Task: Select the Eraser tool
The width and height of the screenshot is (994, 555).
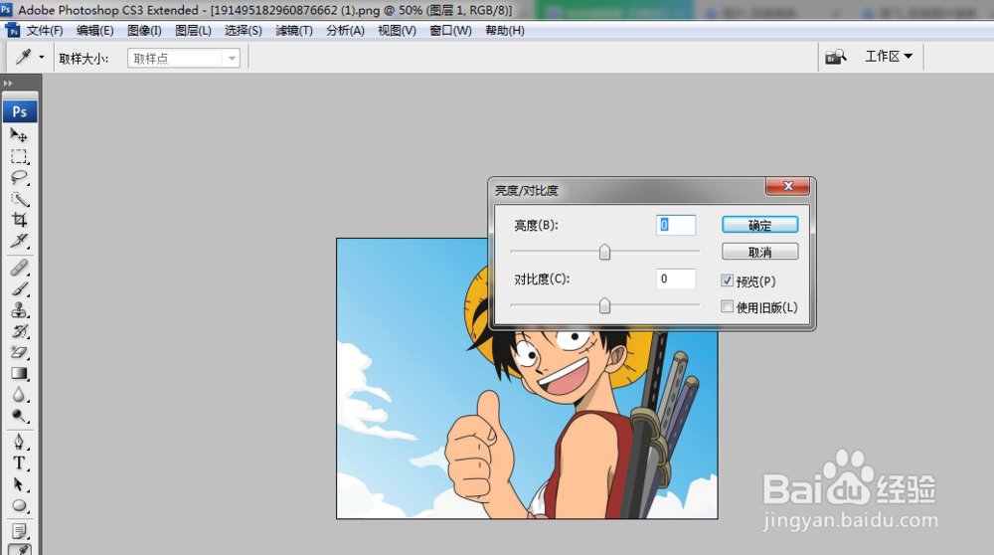Action: tap(19, 352)
